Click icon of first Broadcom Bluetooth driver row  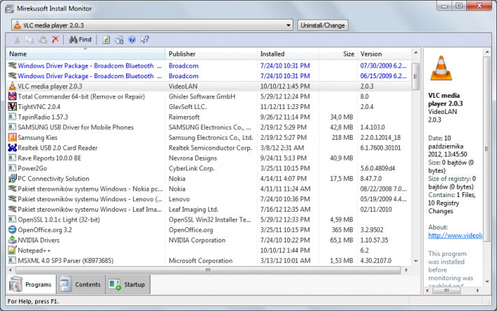[x=12, y=66]
